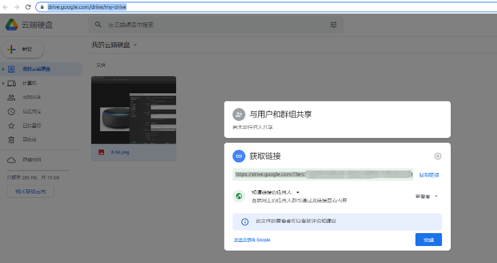Click the Storage cloud icon
This screenshot has height=263, width=497.
[12, 160]
